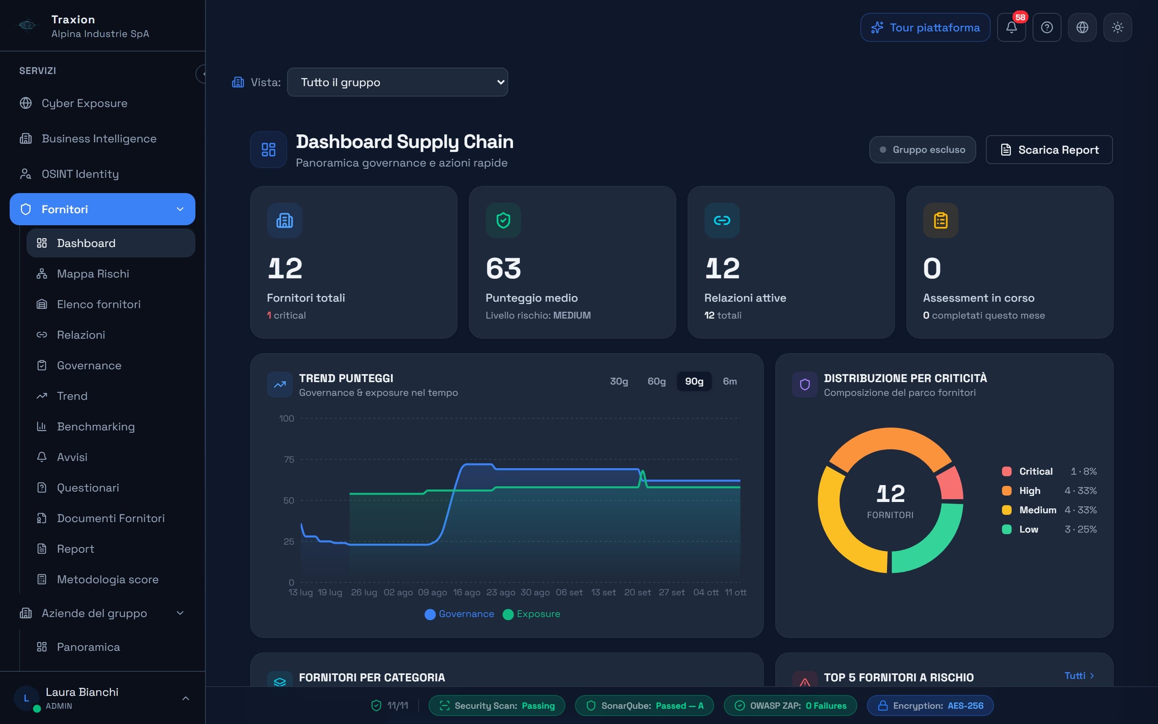This screenshot has width=1158, height=724.
Task: Collapse the sidebar with the arrow button
Action: (201, 74)
